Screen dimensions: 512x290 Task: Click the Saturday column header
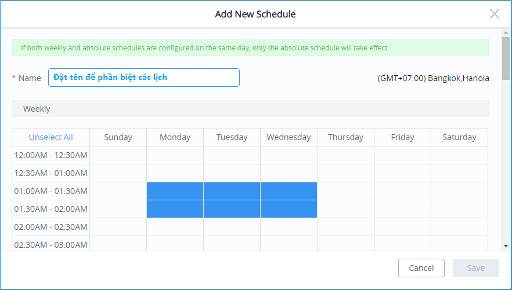click(x=459, y=137)
